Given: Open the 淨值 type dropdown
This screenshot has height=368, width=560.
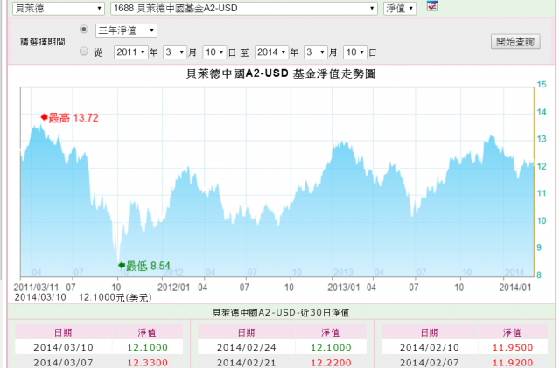Looking at the screenshot, I should pyautogui.click(x=400, y=8).
